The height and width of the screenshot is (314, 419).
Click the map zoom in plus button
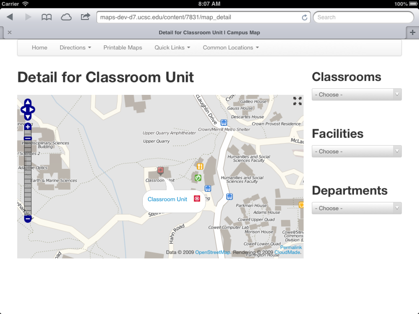(28, 127)
